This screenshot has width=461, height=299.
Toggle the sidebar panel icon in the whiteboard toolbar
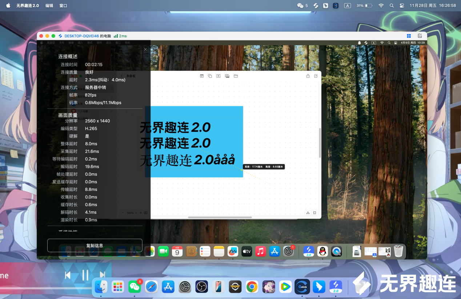coord(202,76)
